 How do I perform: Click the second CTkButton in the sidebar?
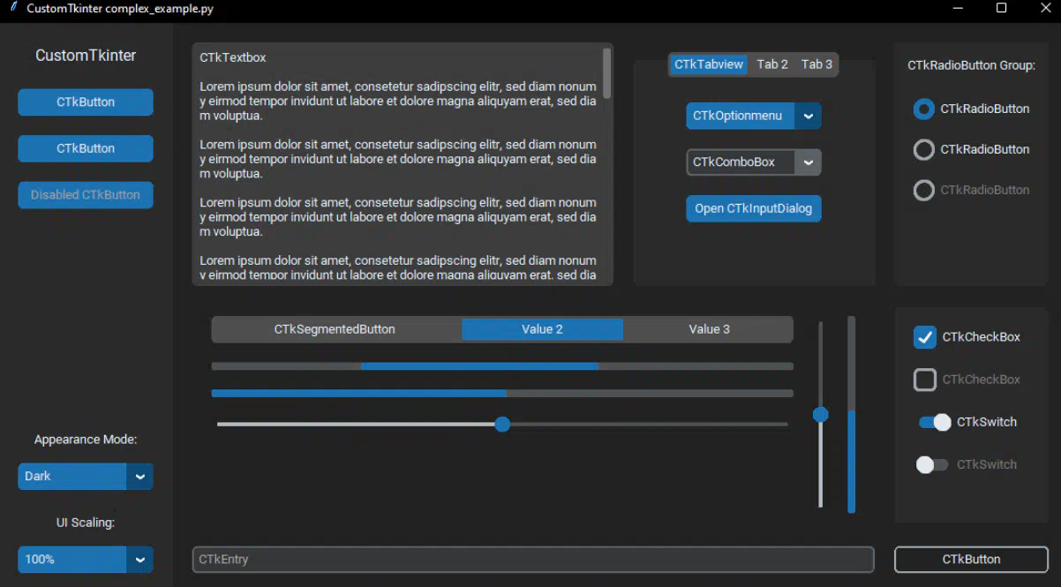[86, 148]
